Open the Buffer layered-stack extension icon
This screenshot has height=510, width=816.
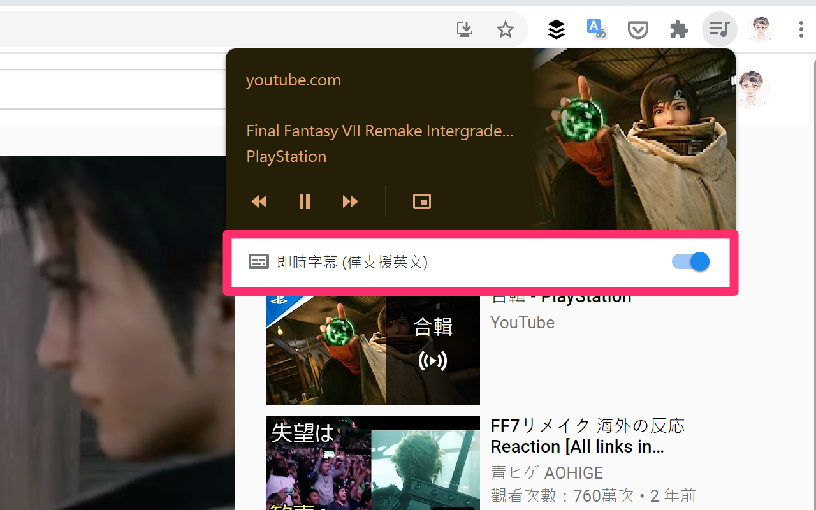pyautogui.click(x=557, y=29)
